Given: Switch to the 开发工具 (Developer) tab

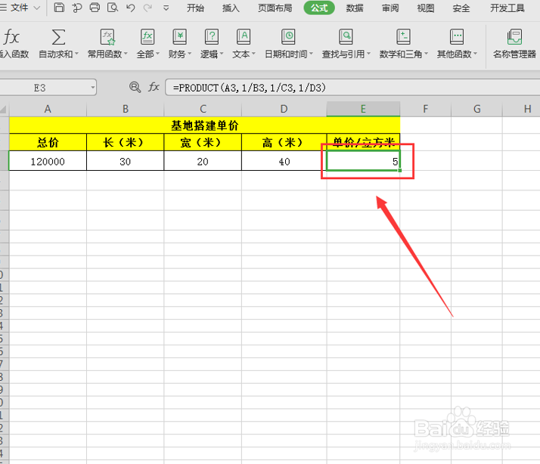Looking at the screenshot, I should pos(507,8).
